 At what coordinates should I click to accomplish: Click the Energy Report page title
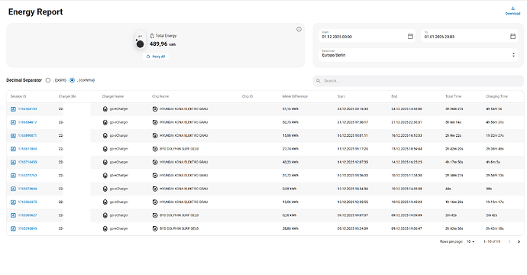coord(36,11)
